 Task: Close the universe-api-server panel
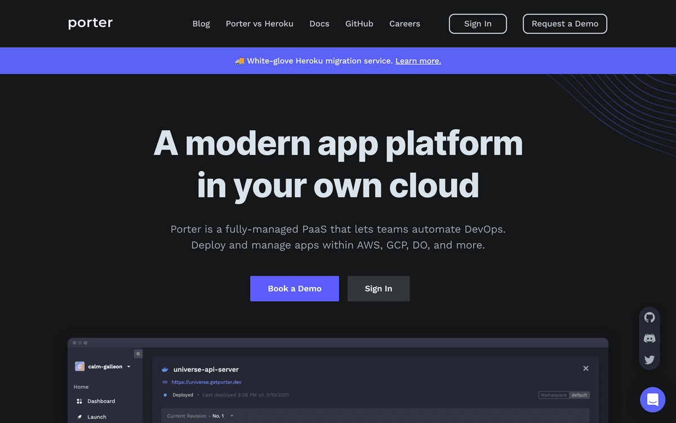586,368
